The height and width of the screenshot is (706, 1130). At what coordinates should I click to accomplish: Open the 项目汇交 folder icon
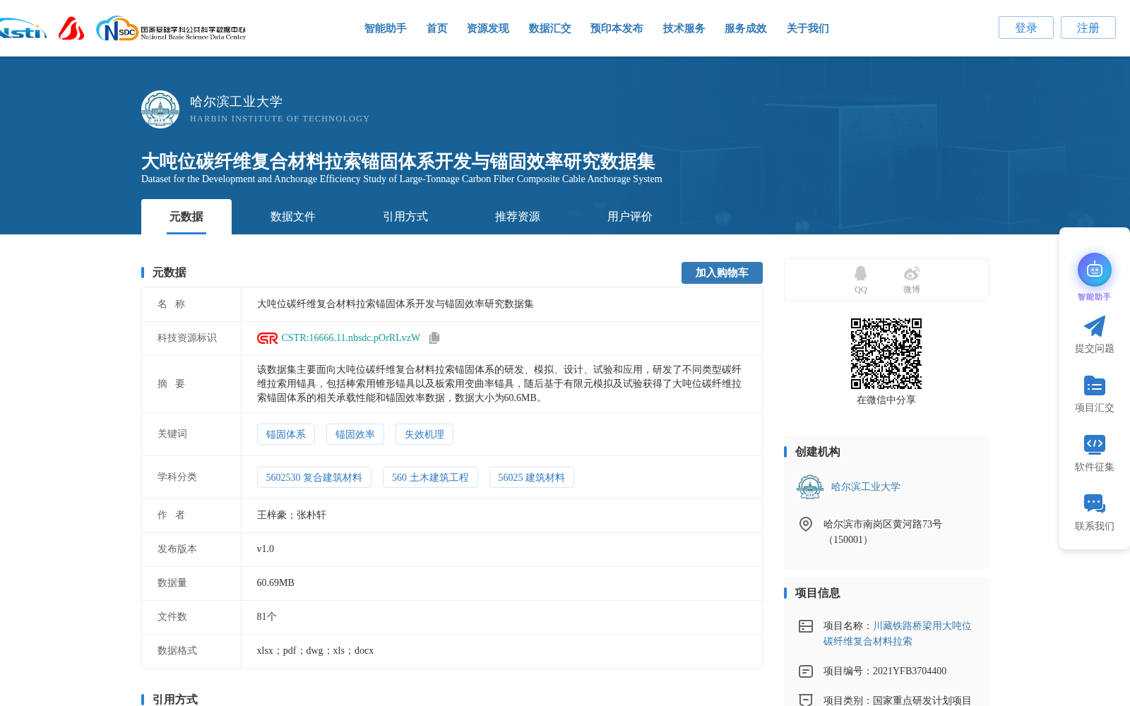[1094, 385]
